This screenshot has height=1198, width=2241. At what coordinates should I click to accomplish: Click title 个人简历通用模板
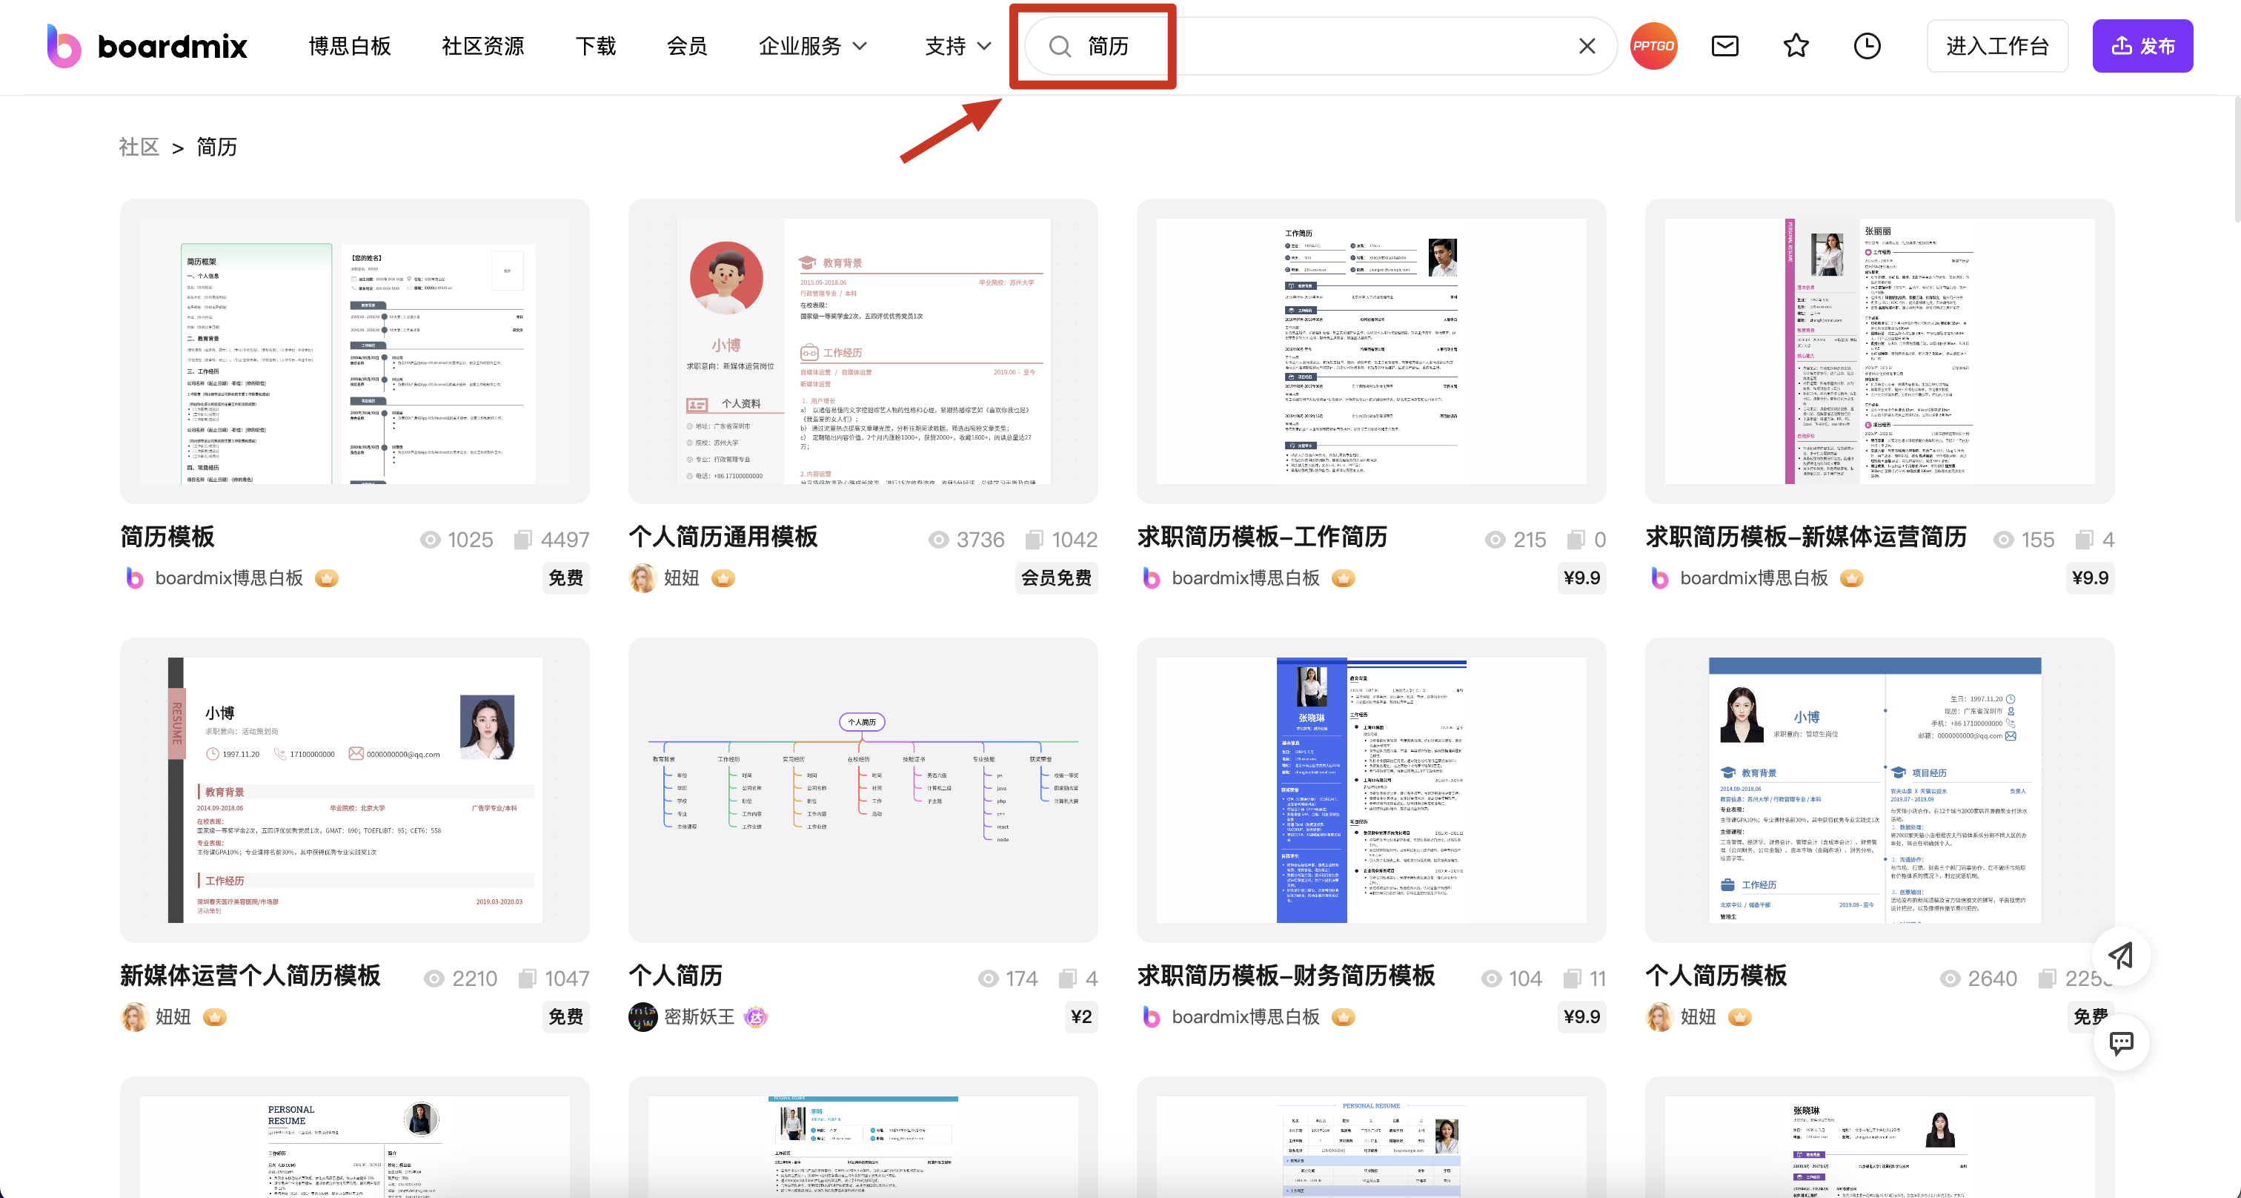click(x=723, y=537)
